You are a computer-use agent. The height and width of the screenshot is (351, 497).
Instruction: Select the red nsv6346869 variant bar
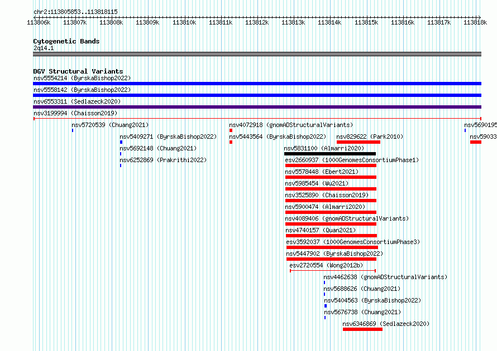click(362, 329)
